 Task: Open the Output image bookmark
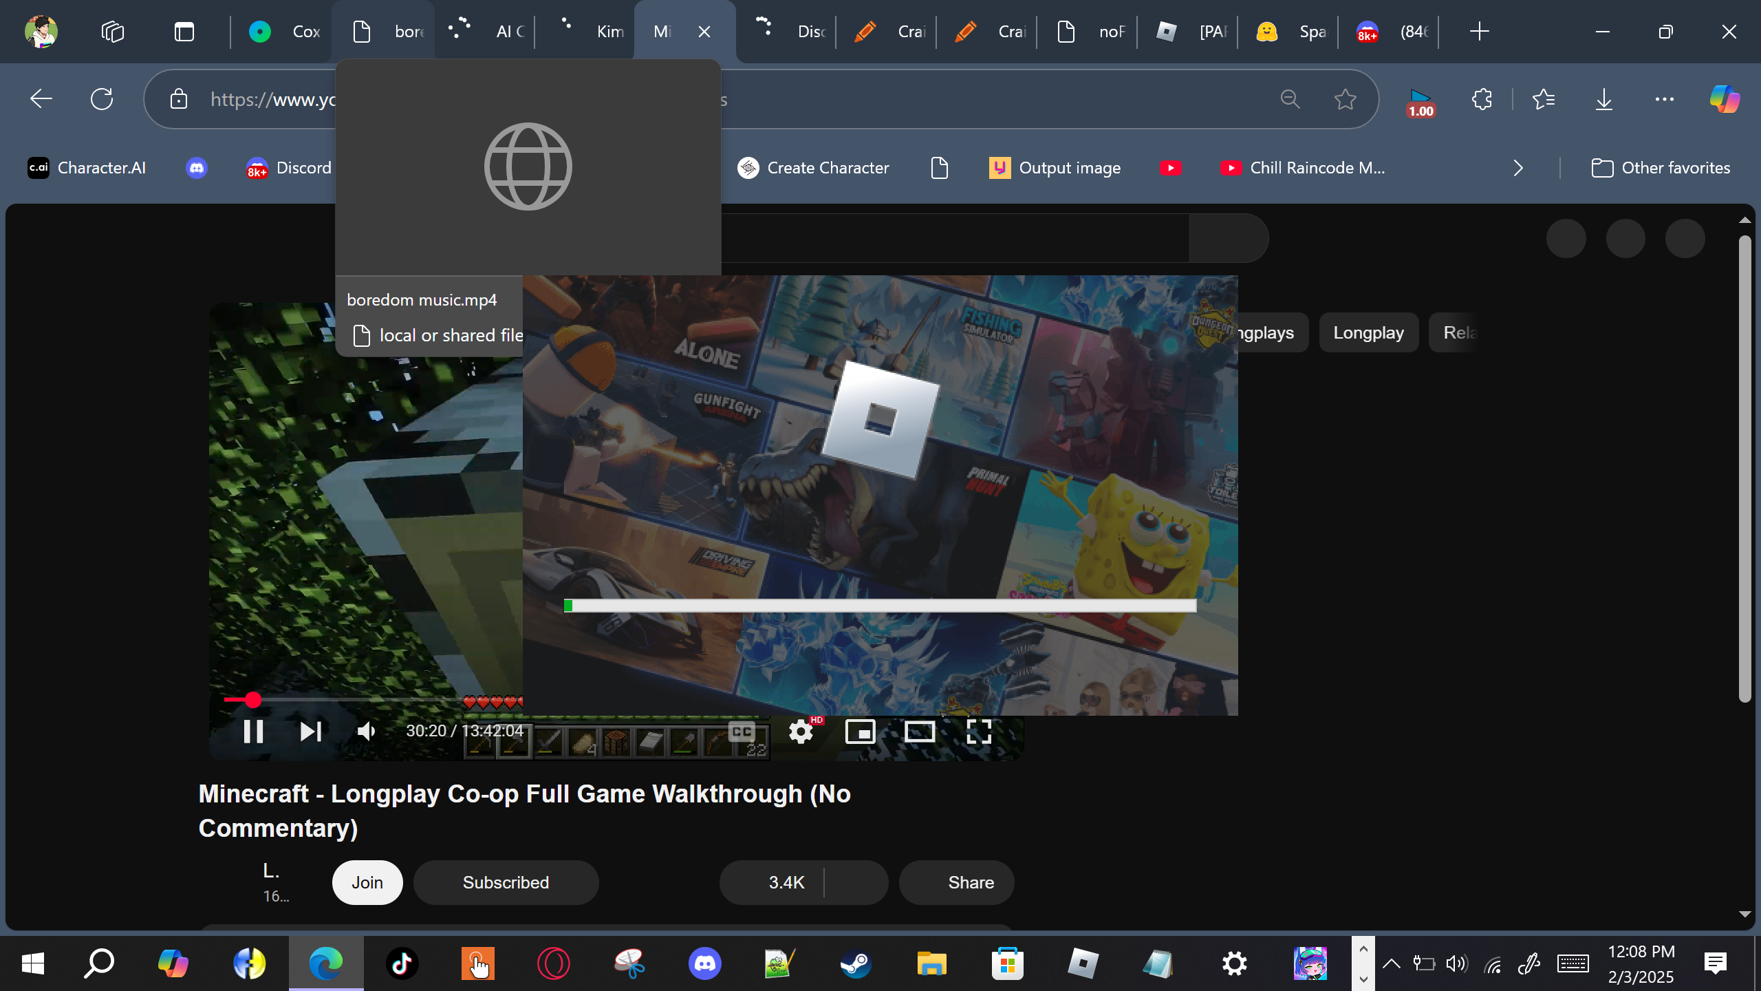click(1055, 168)
